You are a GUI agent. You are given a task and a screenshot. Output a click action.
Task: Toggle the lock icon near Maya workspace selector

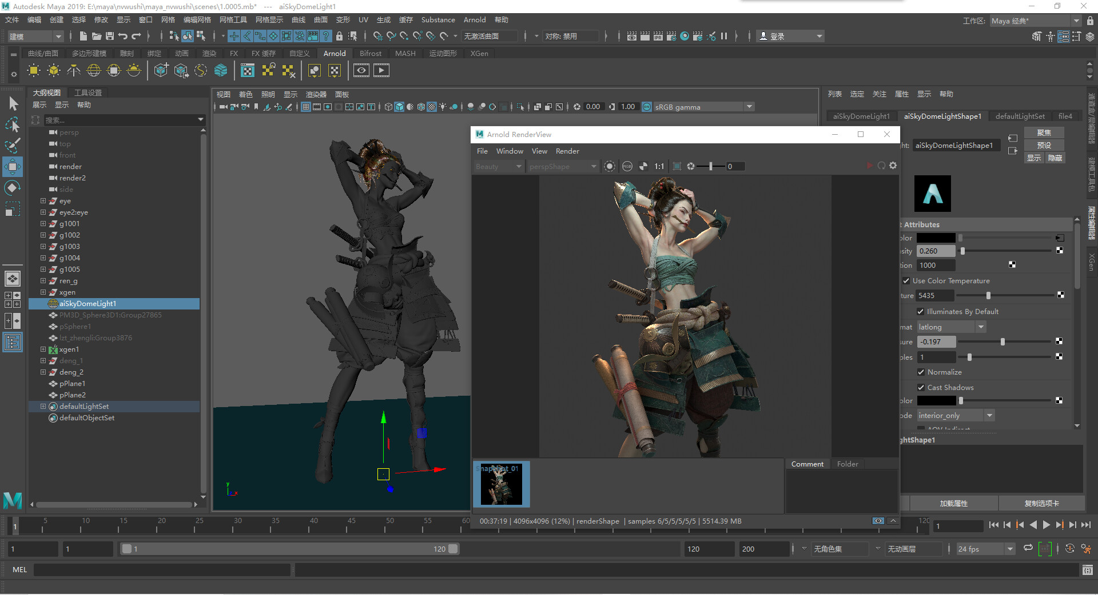(x=1090, y=21)
